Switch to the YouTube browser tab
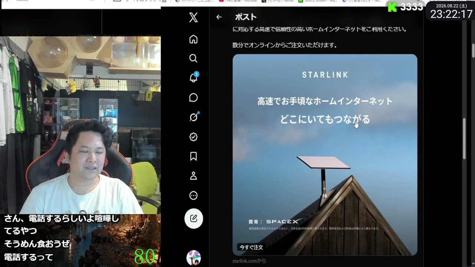The height and width of the screenshot is (267, 475). (238, 1)
